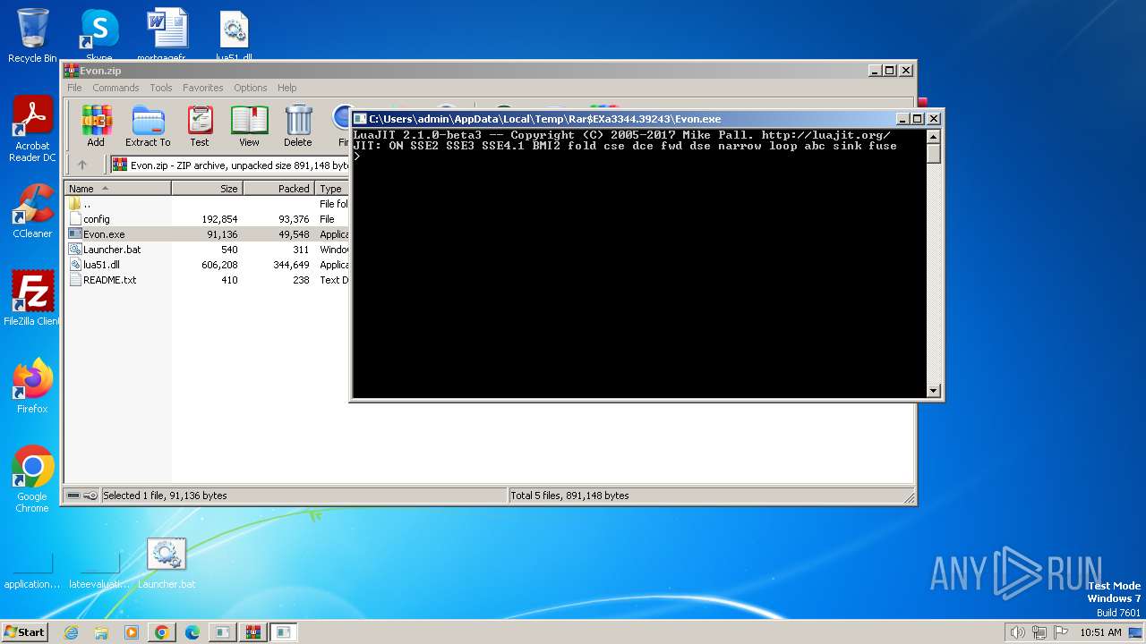The width and height of the screenshot is (1146, 644).
Task: Click the Delete trash can icon
Action: pyautogui.click(x=298, y=126)
